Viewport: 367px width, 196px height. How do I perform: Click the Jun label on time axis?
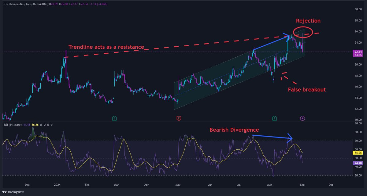click(x=210, y=185)
